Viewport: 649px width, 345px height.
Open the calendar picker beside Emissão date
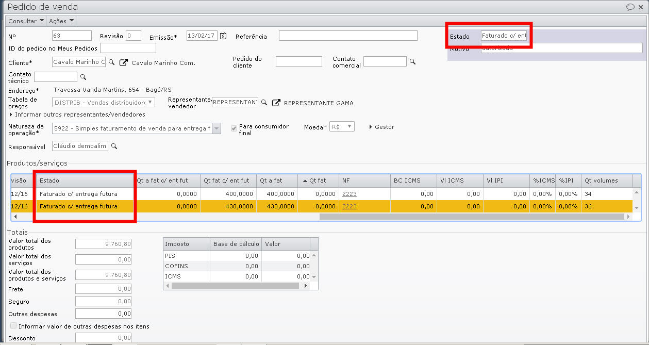click(223, 36)
